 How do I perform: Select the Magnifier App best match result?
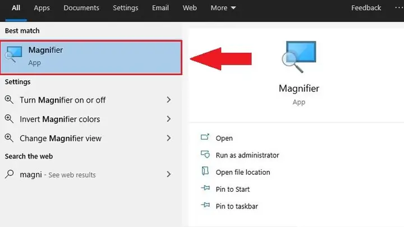(x=91, y=58)
